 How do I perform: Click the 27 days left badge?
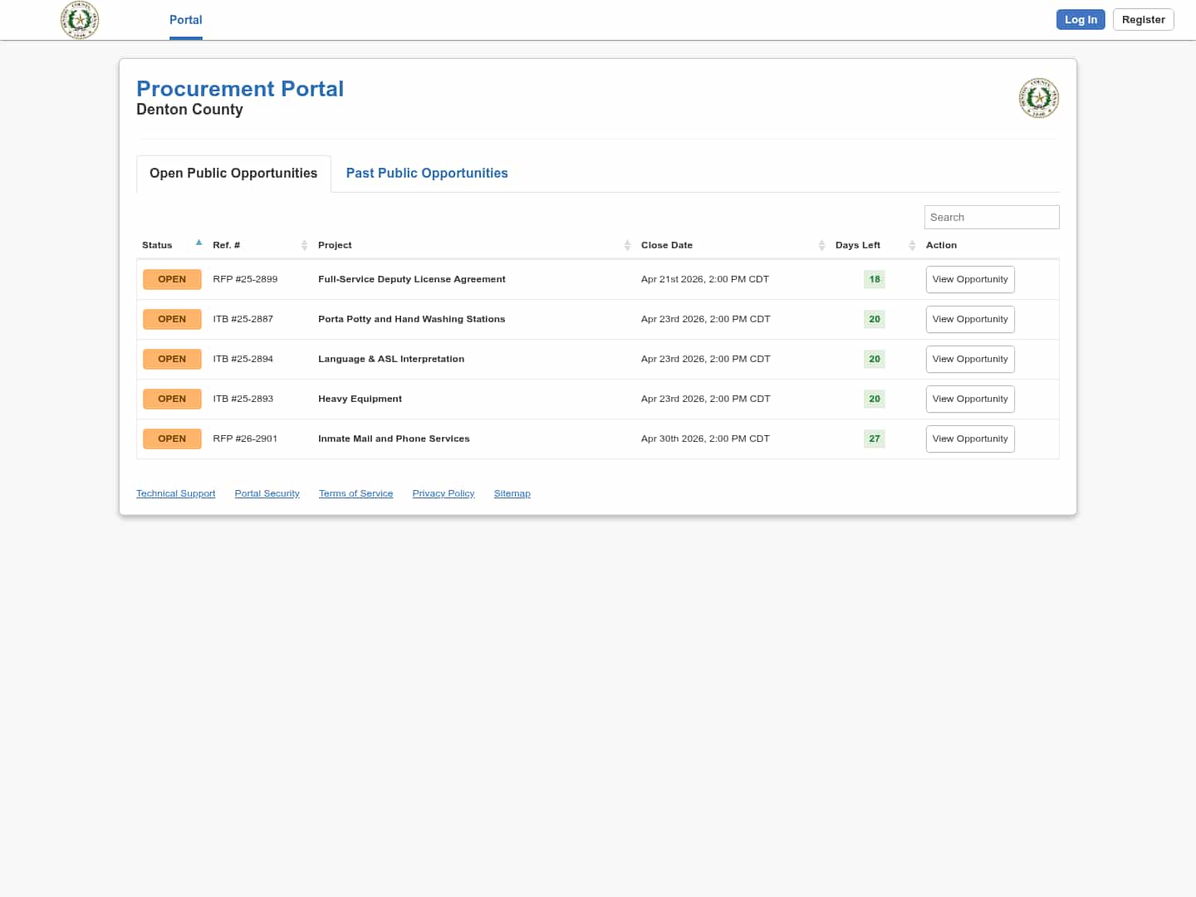[874, 439]
